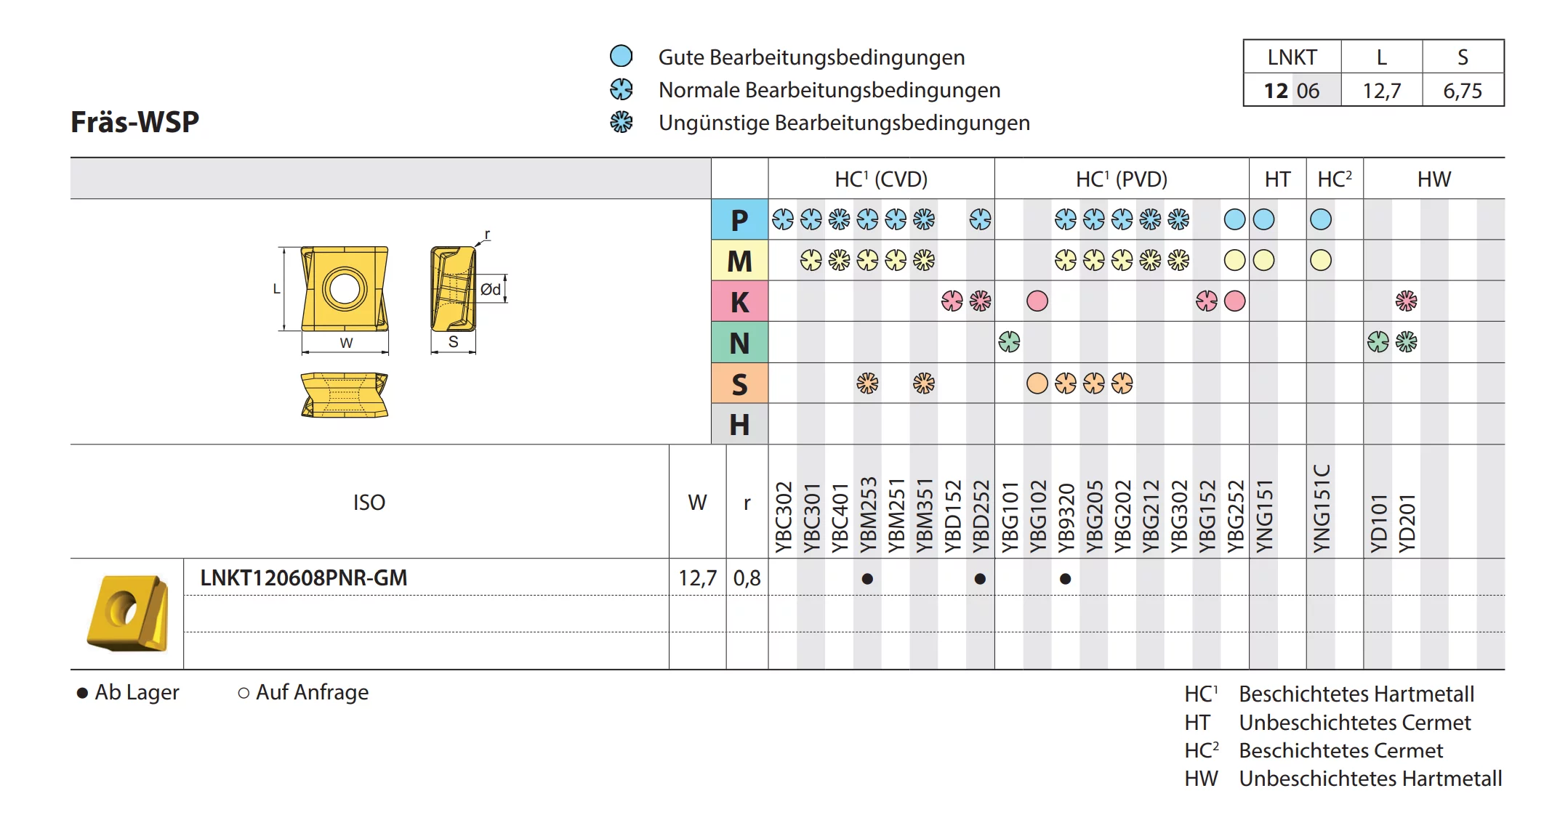Click the blue 'Gute Bearbeitungsbedingungen' legend circle
Screen dimensions: 1544x828
(x=621, y=56)
